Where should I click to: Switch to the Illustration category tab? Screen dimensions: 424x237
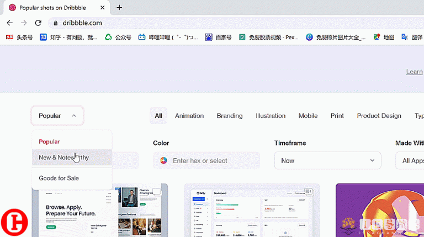click(271, 116)
